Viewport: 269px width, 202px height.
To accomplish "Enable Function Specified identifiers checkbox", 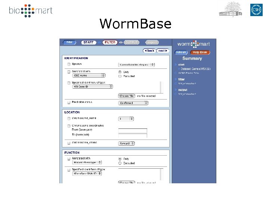I will point(69,170).
